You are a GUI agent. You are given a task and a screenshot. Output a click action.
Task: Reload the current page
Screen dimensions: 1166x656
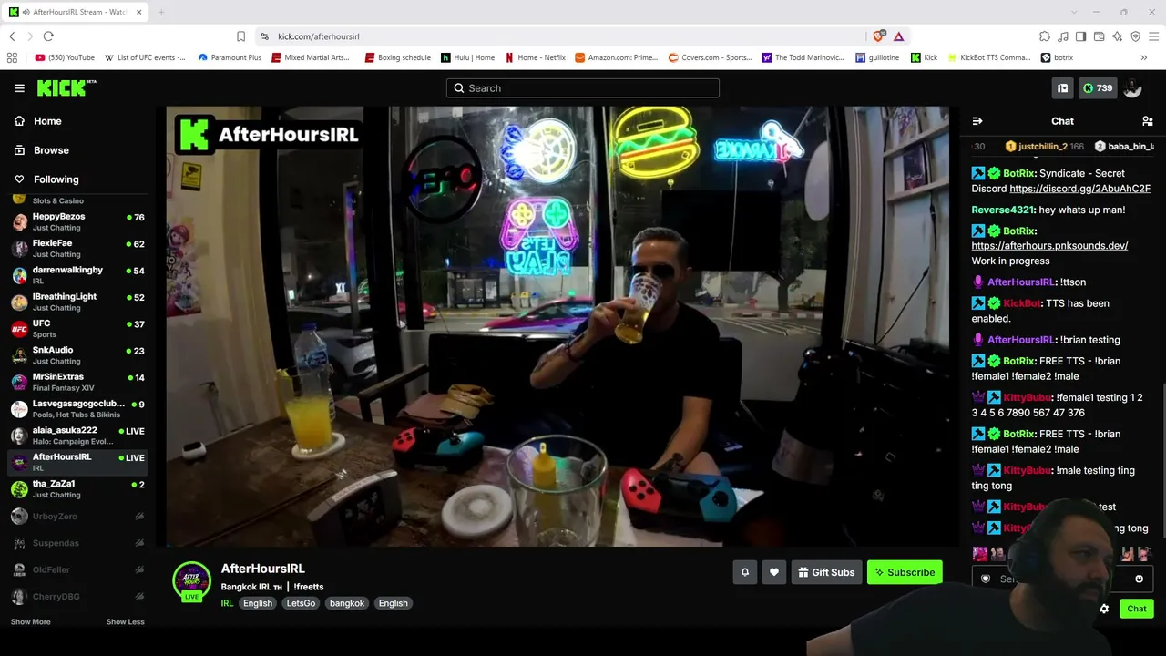[48, 36]
